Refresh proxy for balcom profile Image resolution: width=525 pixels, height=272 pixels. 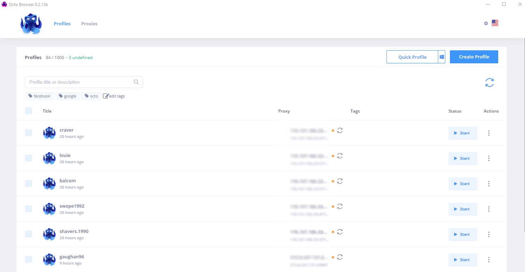[x=340, y=181]
